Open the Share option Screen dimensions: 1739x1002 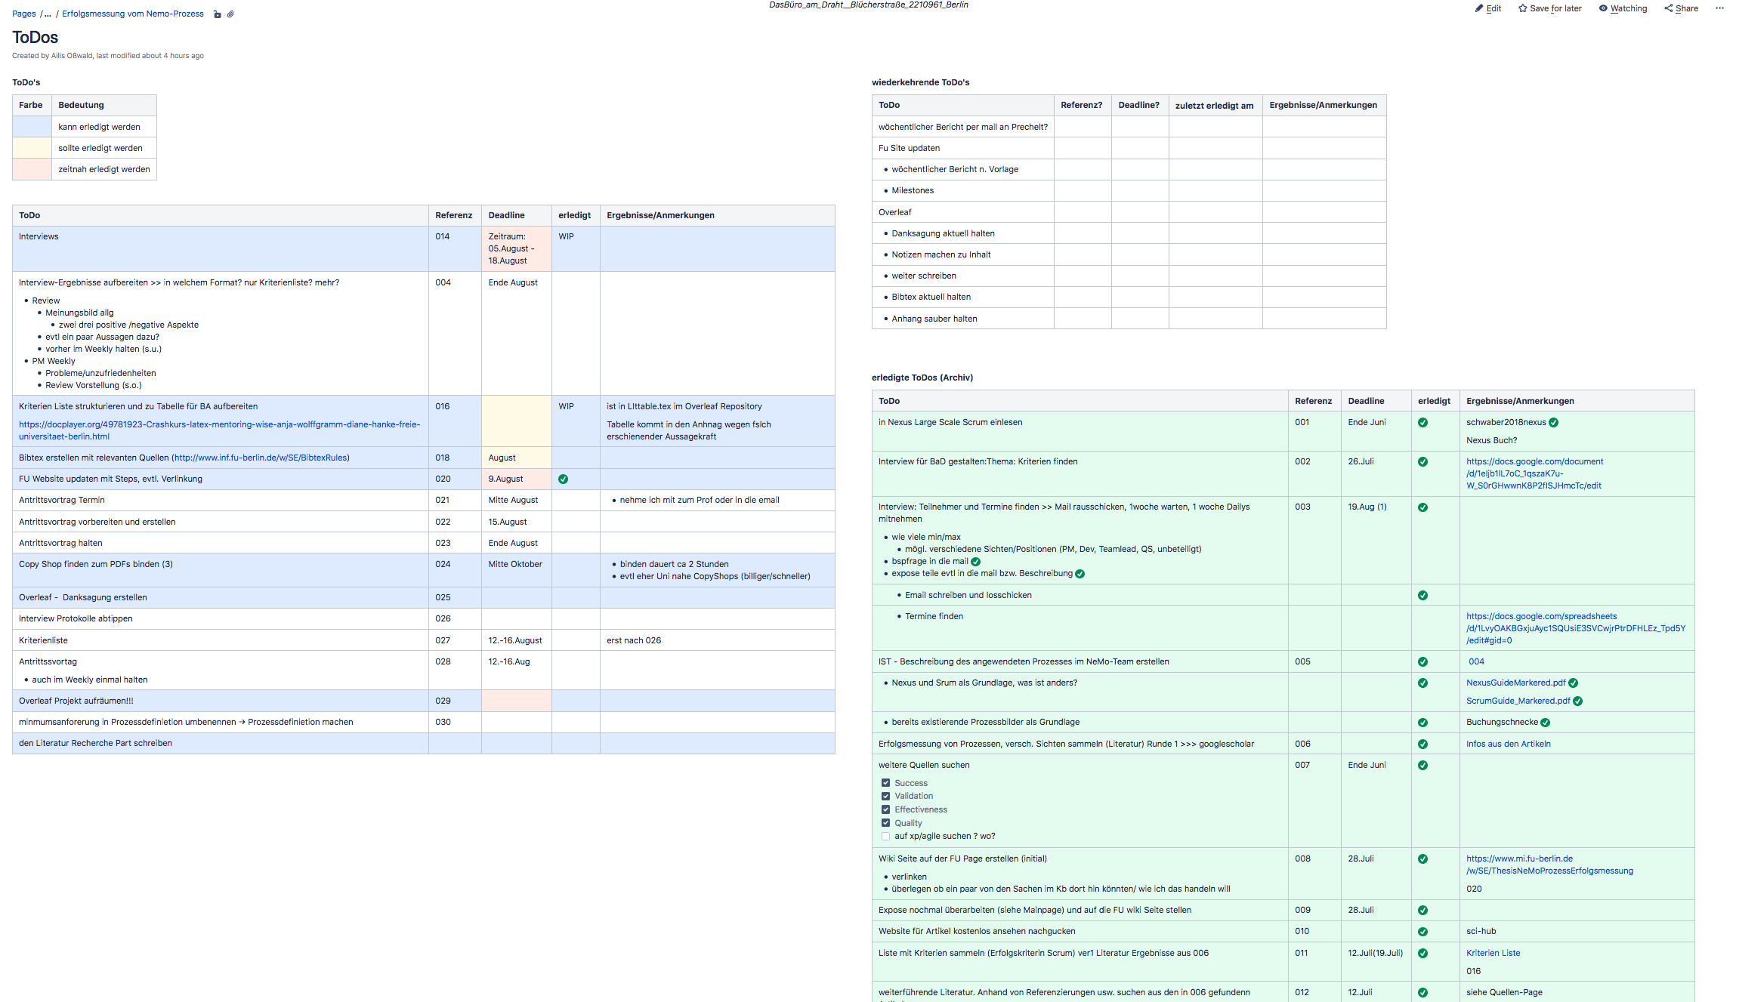pyautogui.click(x=1681, y=8)
